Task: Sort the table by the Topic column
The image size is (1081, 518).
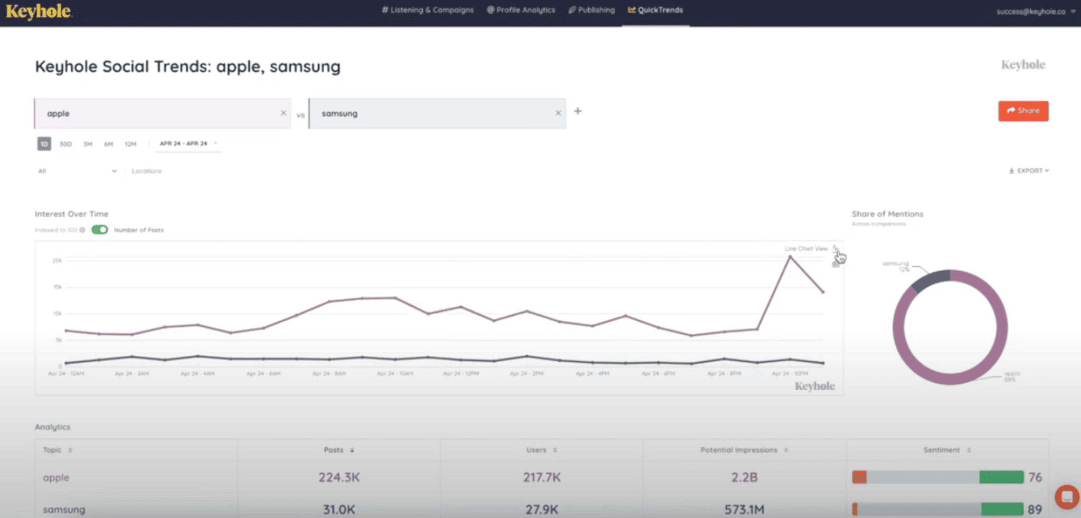Action: pyautogui.click(x=58, y=450)
